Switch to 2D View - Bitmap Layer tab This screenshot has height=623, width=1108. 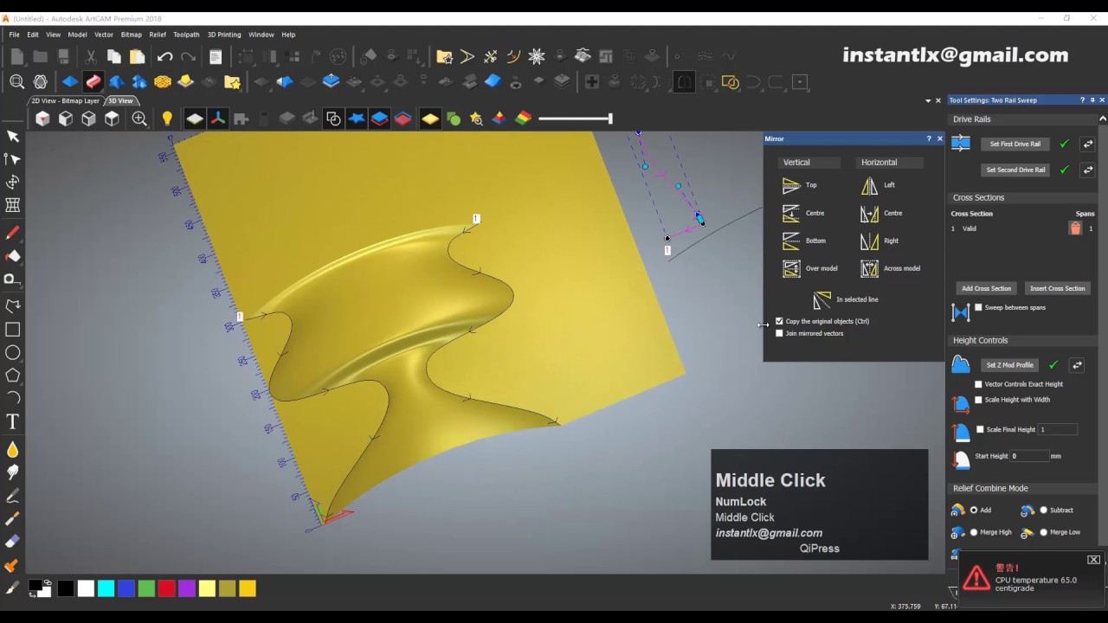point(66,101)
